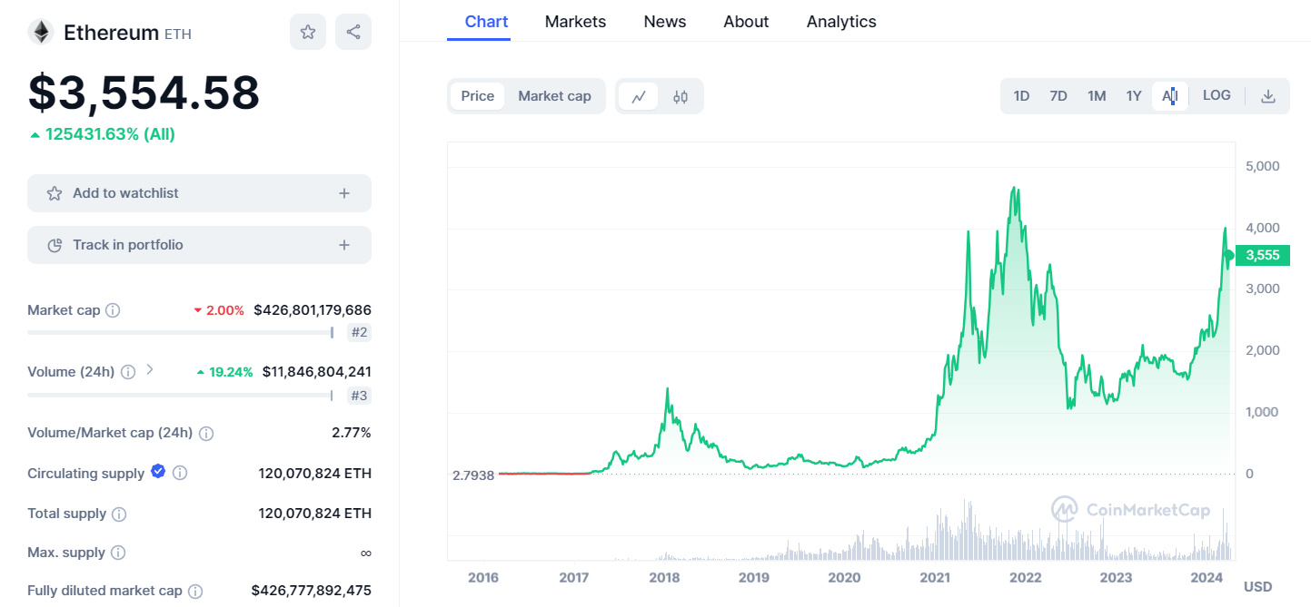Open Market cap info tooltip icon
The height and width of the screenshot is (607, 1311).
point(113,310)
